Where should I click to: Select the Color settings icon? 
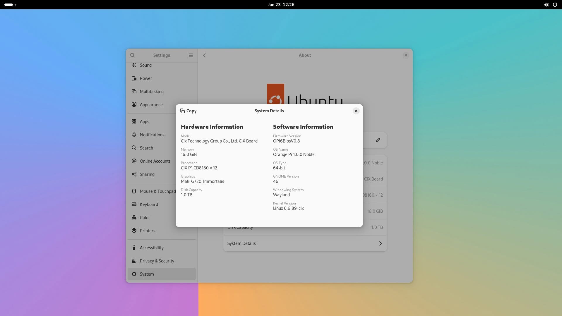click(134, 217)
